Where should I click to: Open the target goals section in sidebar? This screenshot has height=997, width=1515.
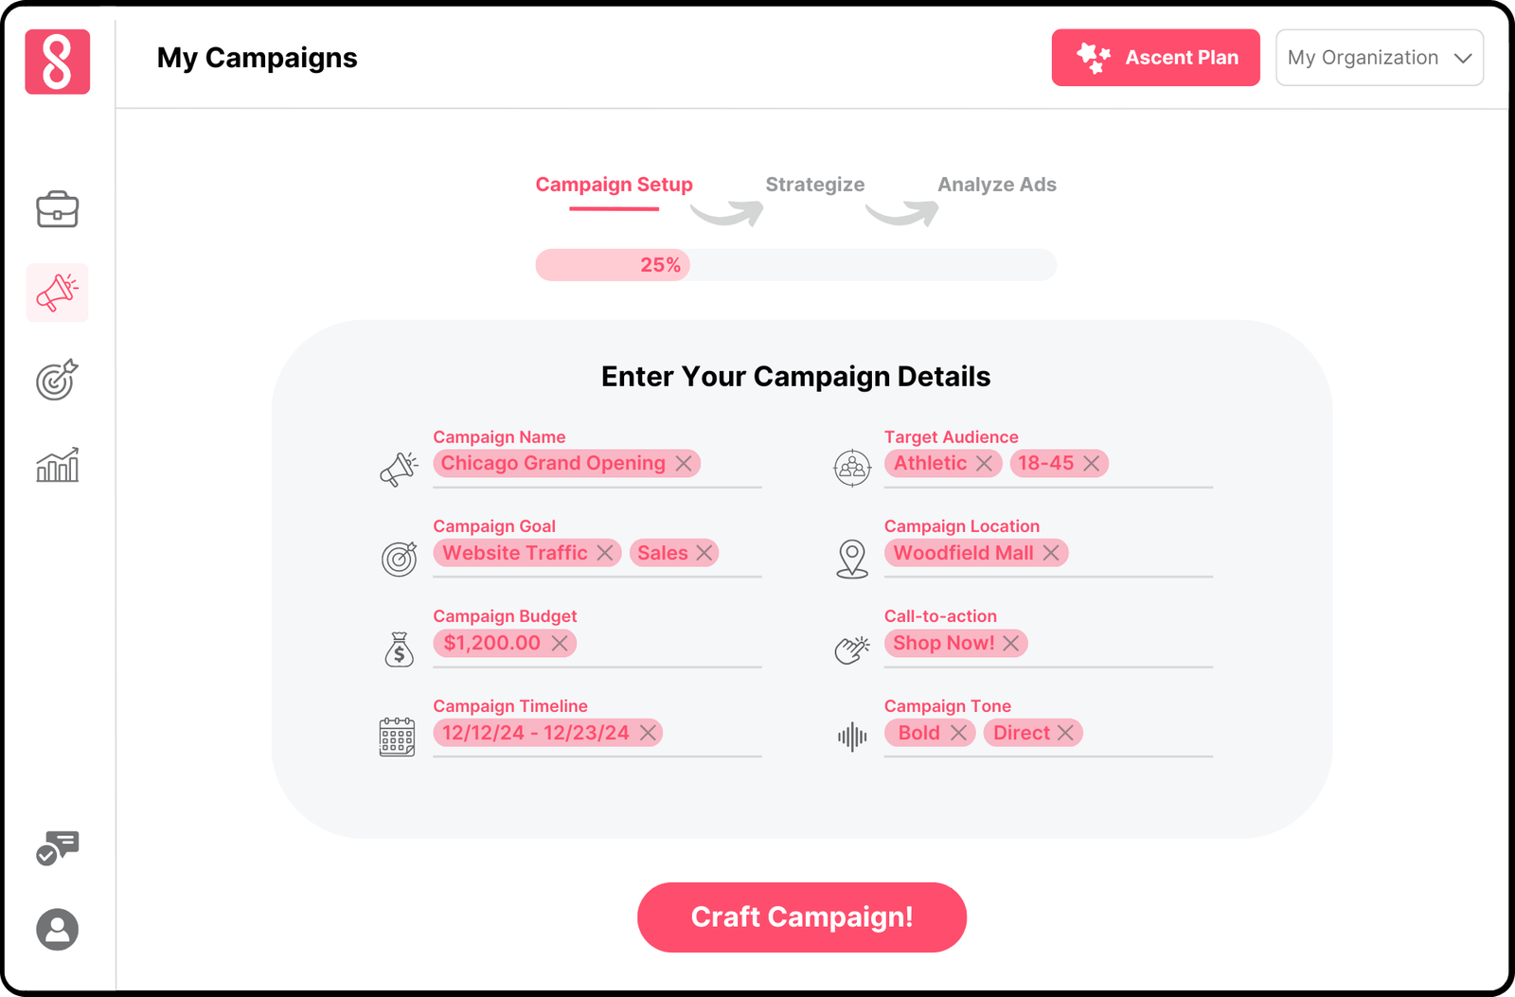[x=57, y=381]
